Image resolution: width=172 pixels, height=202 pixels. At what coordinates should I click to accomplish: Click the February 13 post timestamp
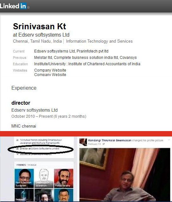(x=94, y=144)
